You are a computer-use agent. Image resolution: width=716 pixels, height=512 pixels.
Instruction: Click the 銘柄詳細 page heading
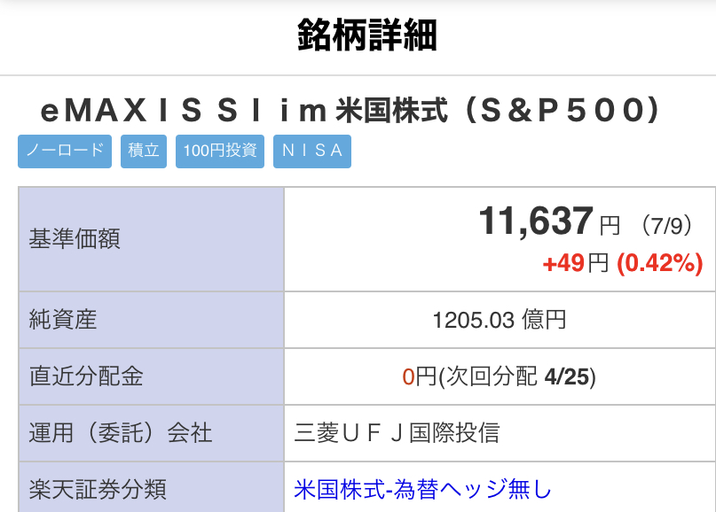pyautogui.click(x=367, y=35)
